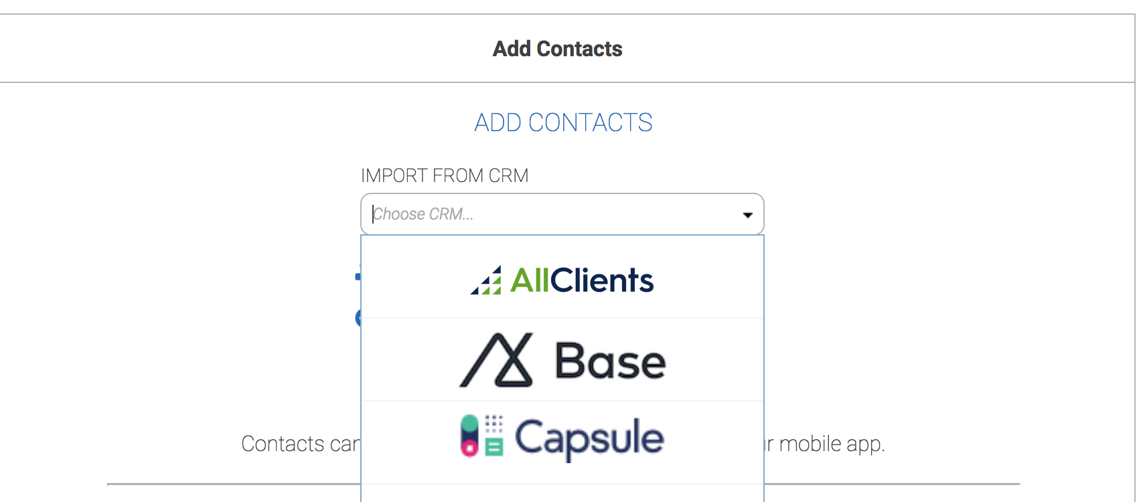1141x502 pixels.
Task: Select the partially visible option below Capsule
Action: point(562,493)
